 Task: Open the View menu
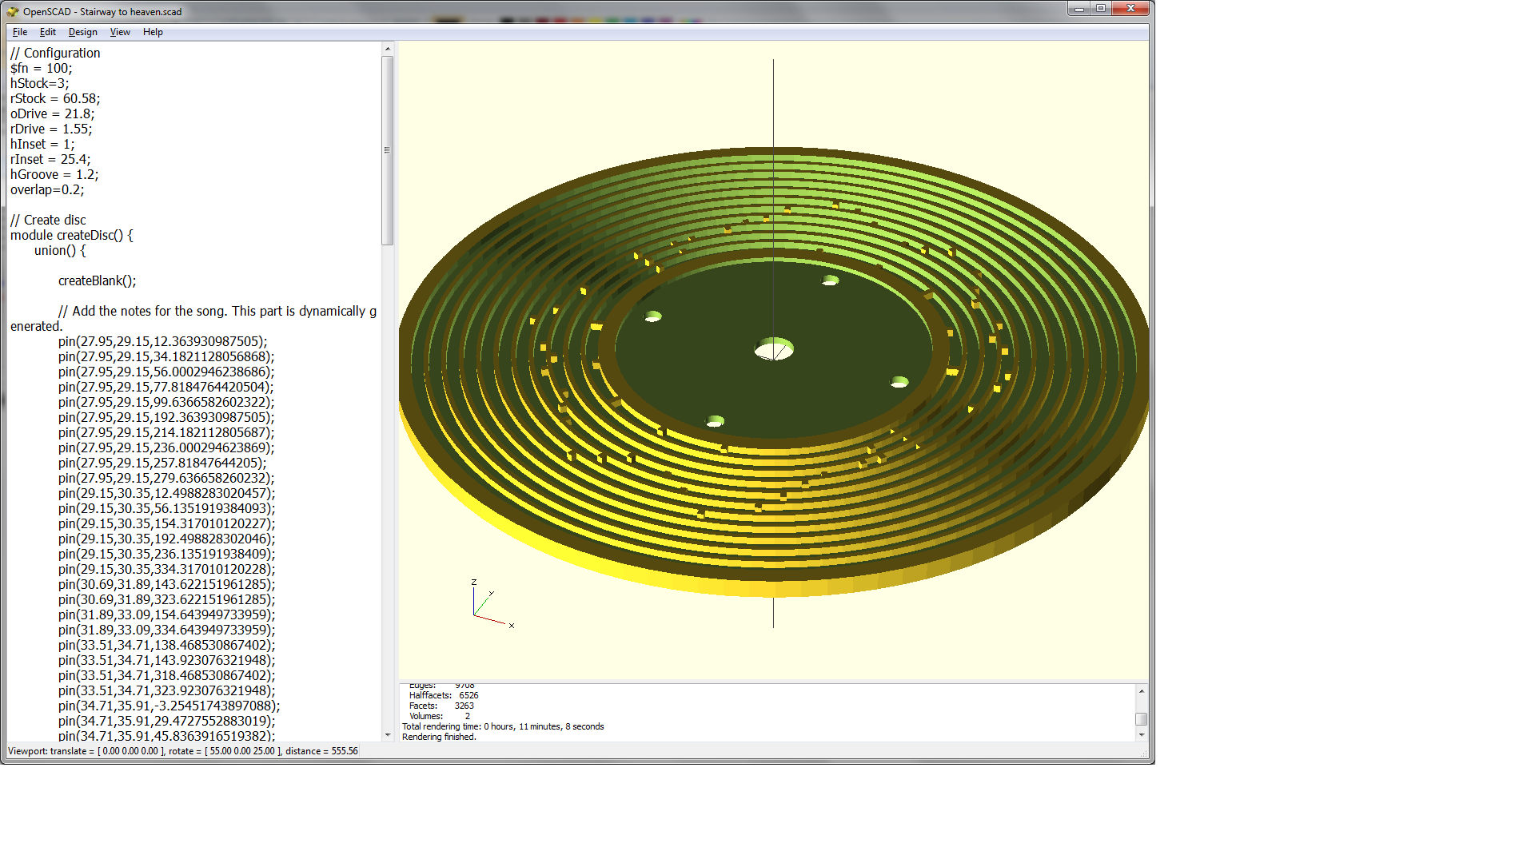coord(119,32)
